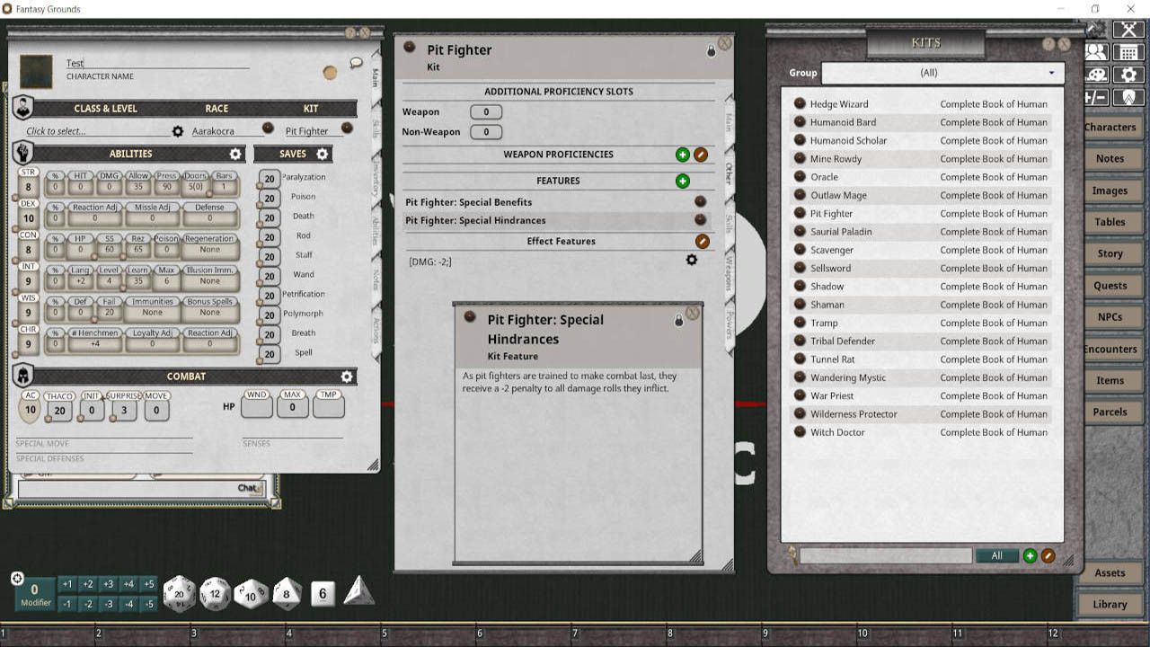Viewport: 1150px width, 647px height.
Task: Add a new Feature with green plus button
Action: pos(682,180)
